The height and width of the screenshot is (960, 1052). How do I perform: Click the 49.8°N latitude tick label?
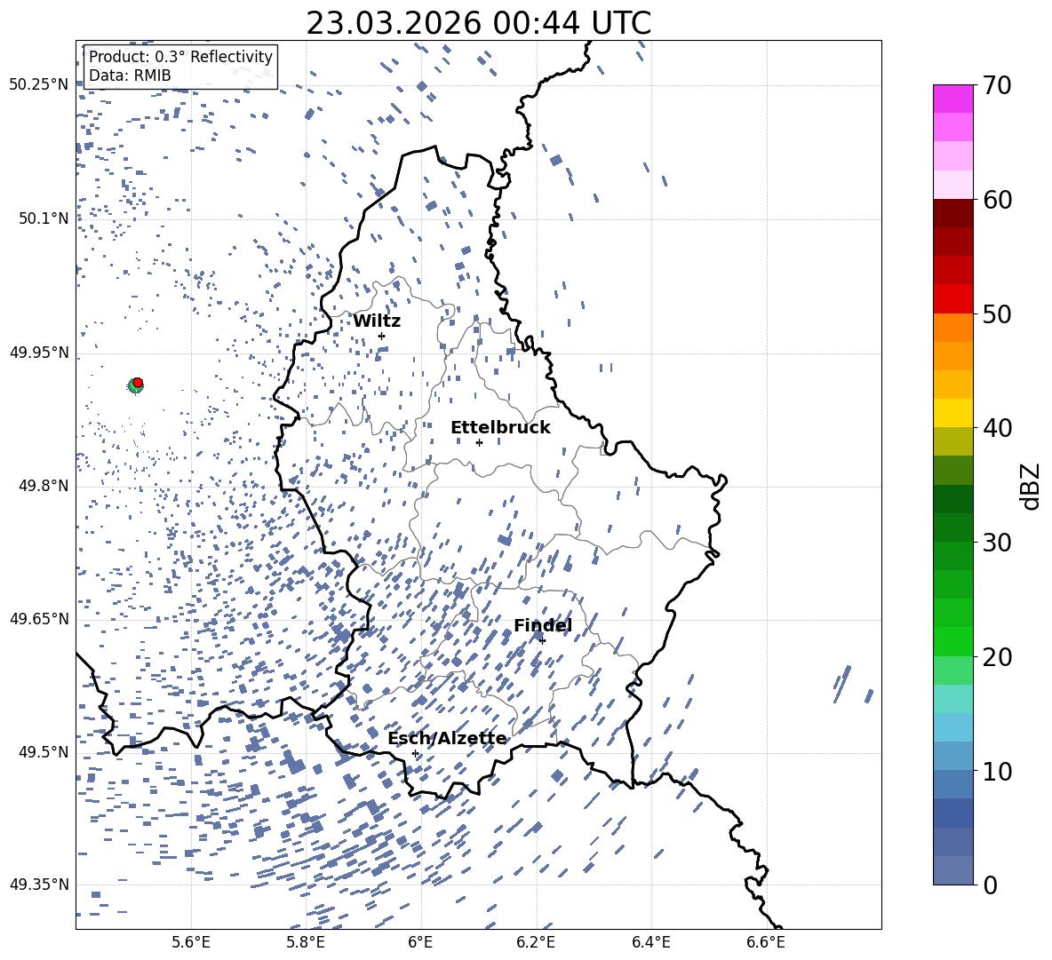tap(44, 486)
